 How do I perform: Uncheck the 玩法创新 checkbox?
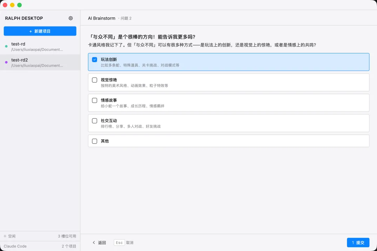(94, 60)
